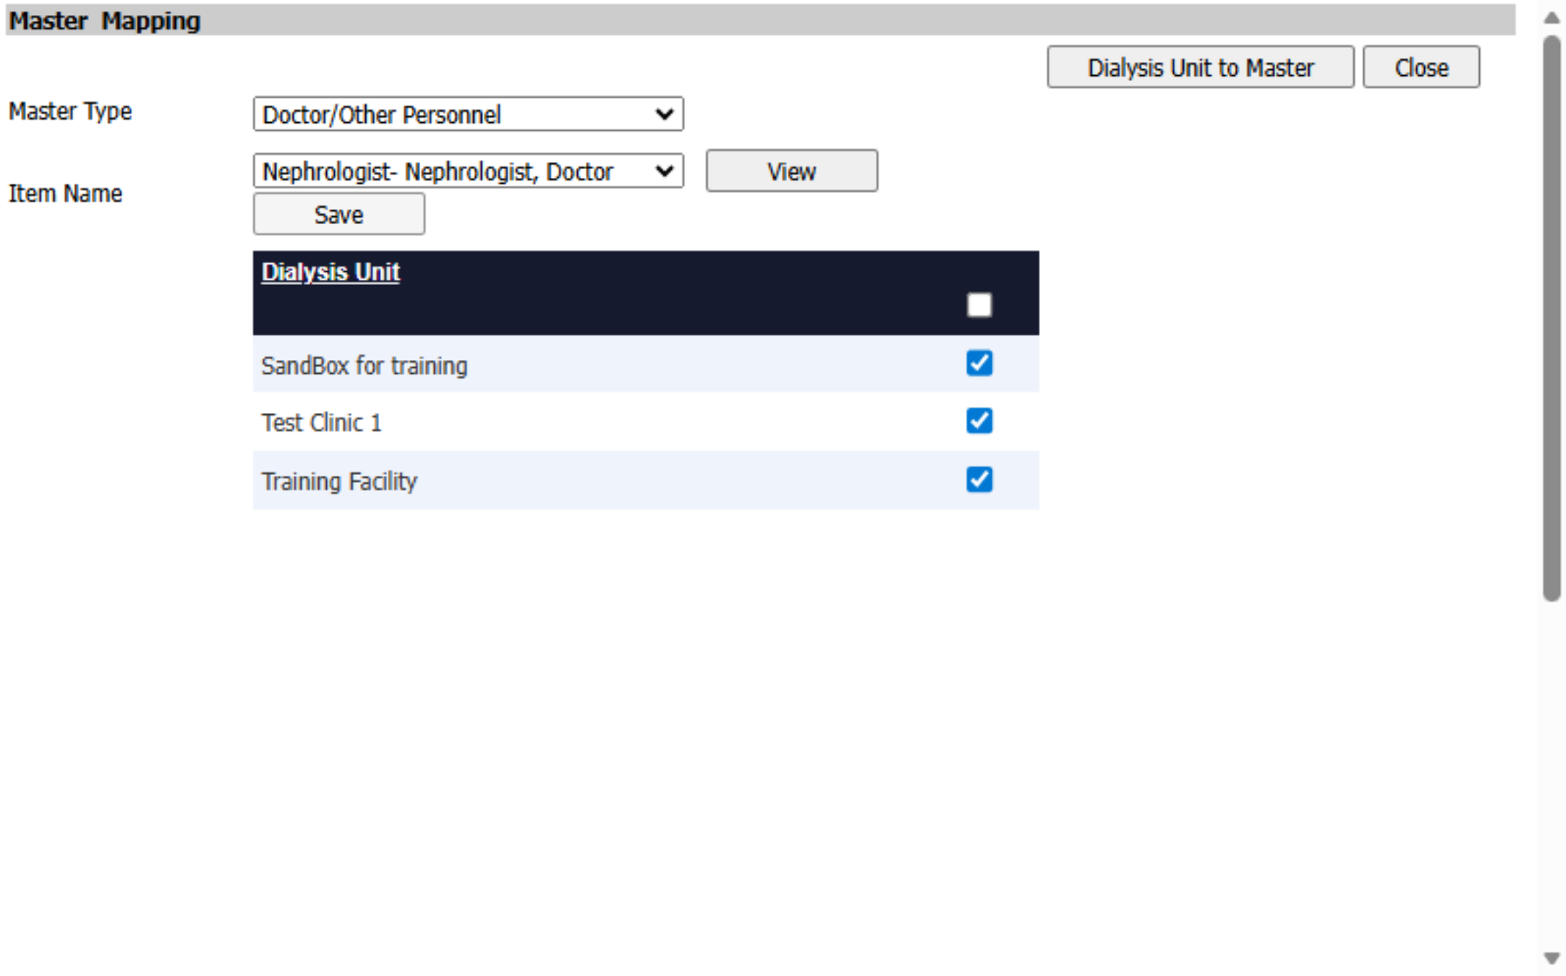The image size is (1566, 976).
Task: Select the Test Clinic 1 row text
Action: pyautogui.click(x=321, y=423)
